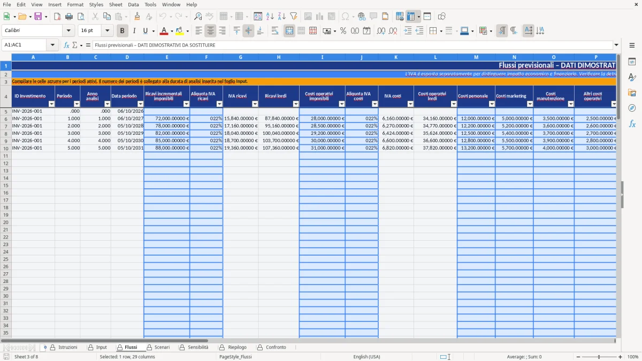The image size is (642, 361).
Task: Add decimal place icon
Action: click(381, 31)
